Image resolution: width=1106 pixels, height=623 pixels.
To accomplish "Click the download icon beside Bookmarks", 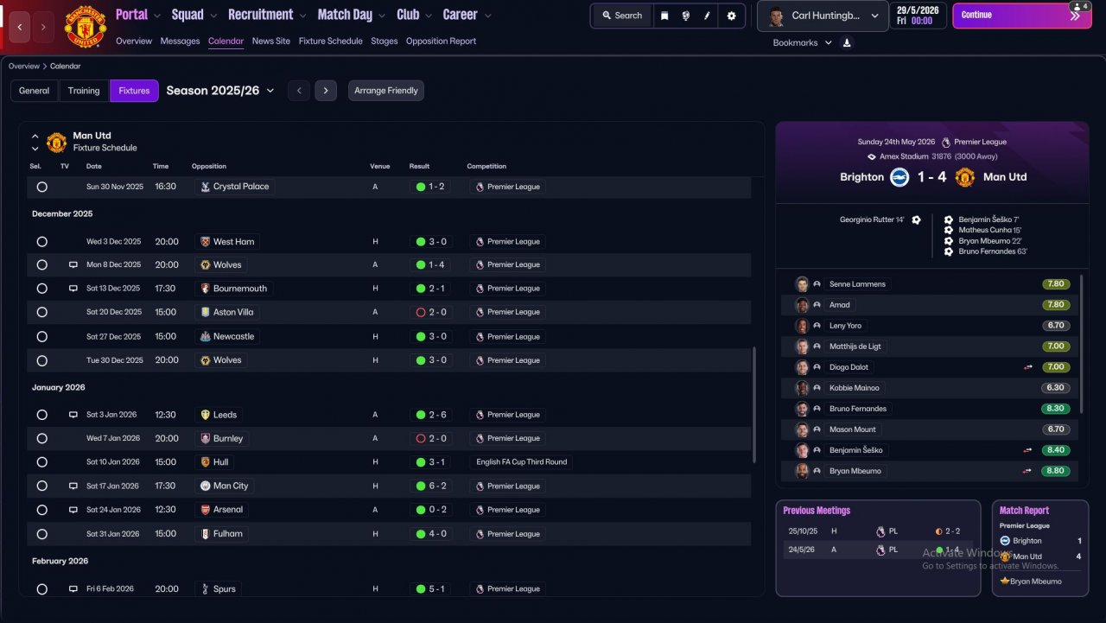I will (x=847, y=43).
